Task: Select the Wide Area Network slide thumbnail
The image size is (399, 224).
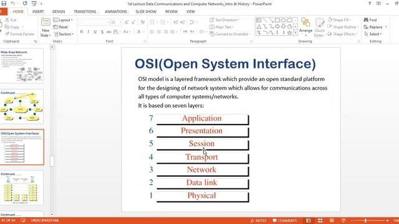Action: tap(22, 66)
